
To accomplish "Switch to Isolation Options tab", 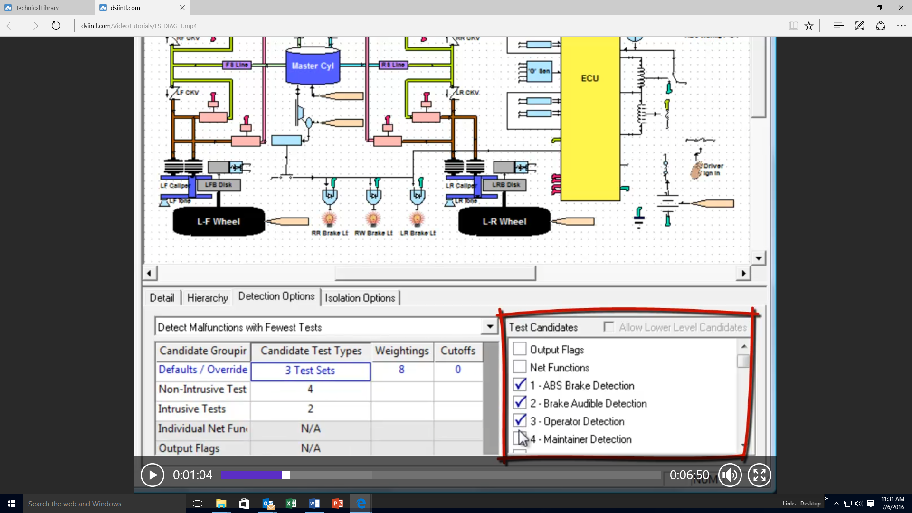I will [360, 298].
